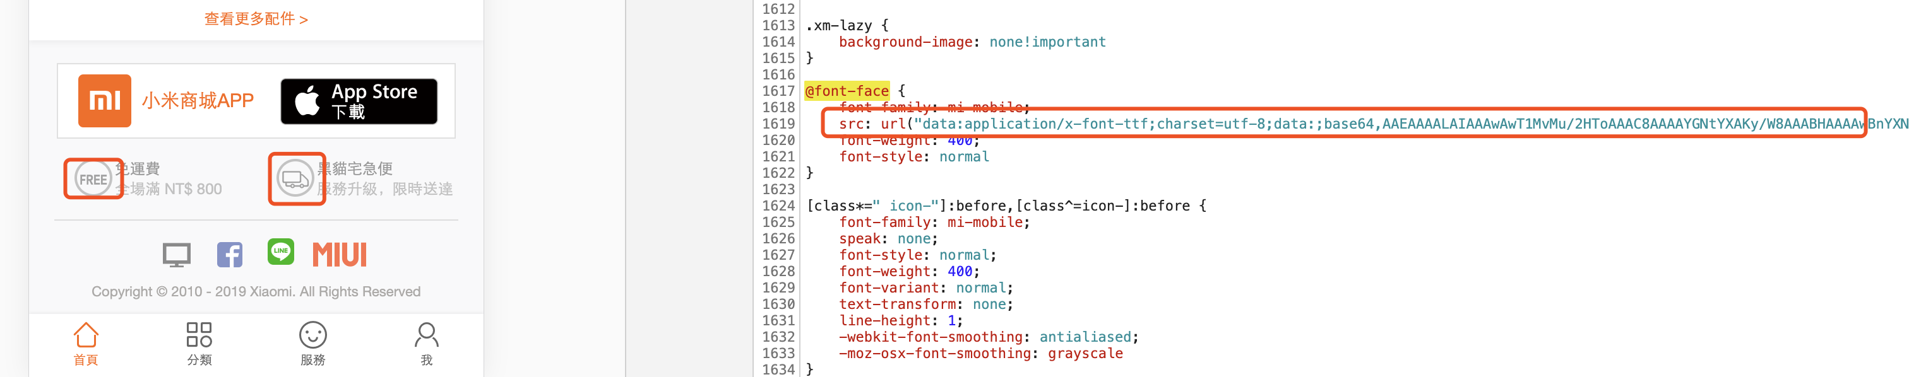
Task: Click the [class*=" icon-"]:before selector line
Action: [1006, 206]
